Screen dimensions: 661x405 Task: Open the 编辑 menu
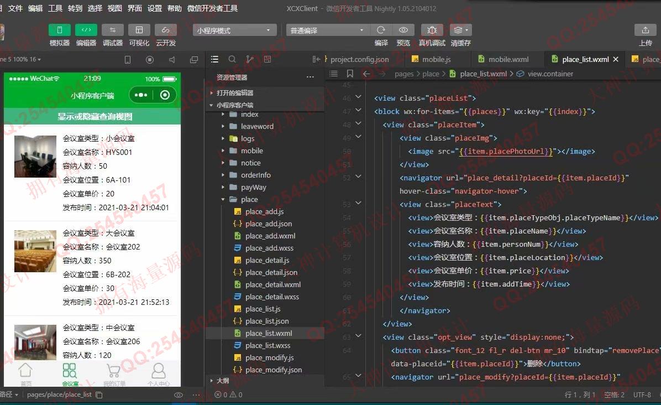coord(35,8)
